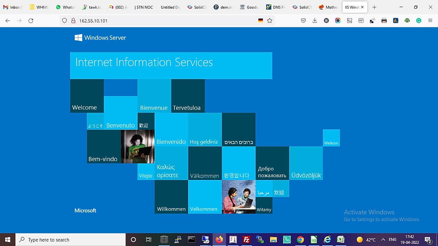This screenshot has width=438, height=246.
Task: Open the Firefox hamburger menu
Action: (430, 21)
